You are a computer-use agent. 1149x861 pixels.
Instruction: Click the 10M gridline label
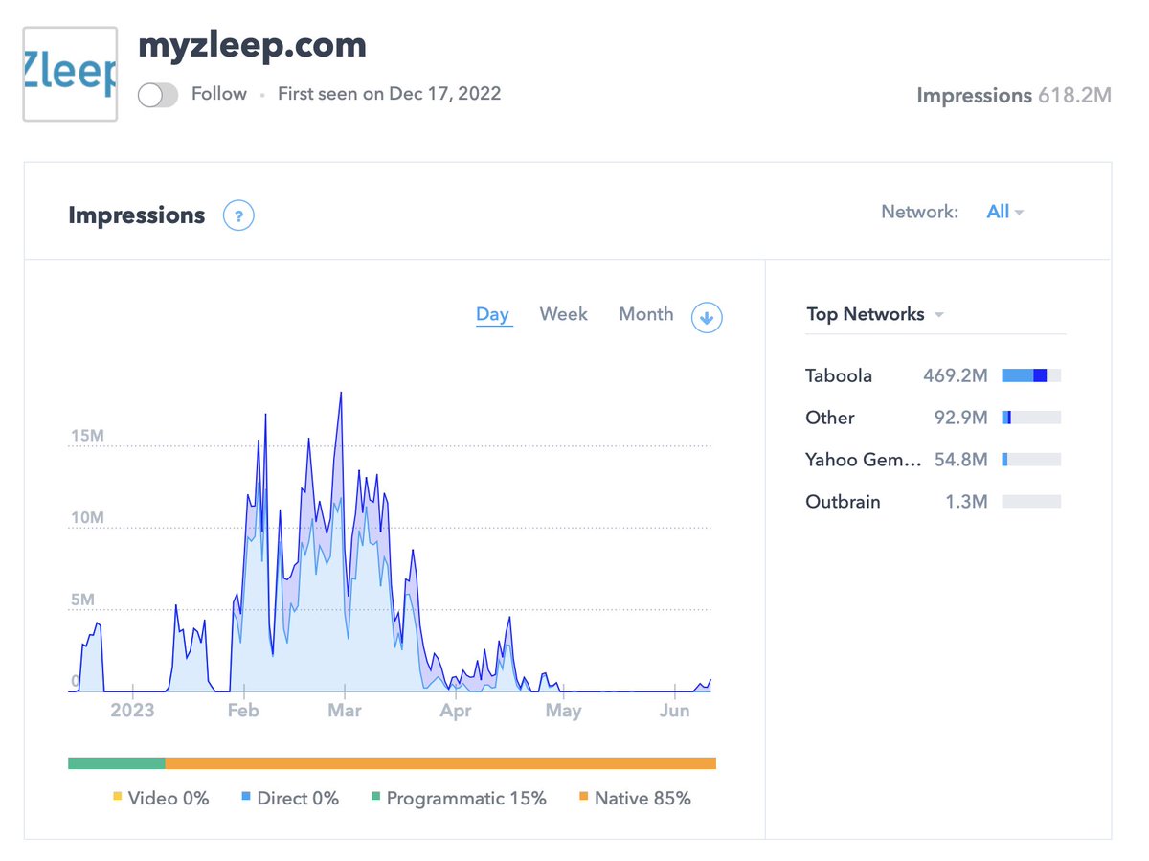87,518
